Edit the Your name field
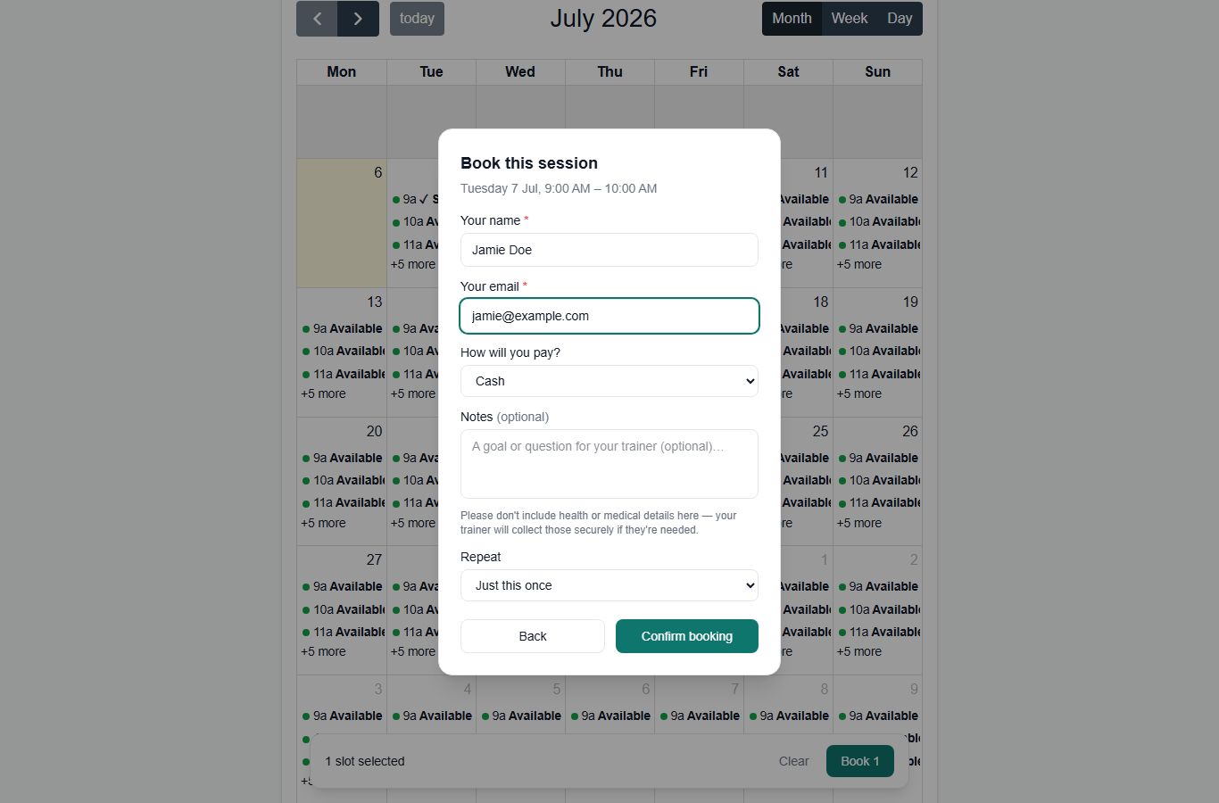1219x803 pixels. pos(609,250)
